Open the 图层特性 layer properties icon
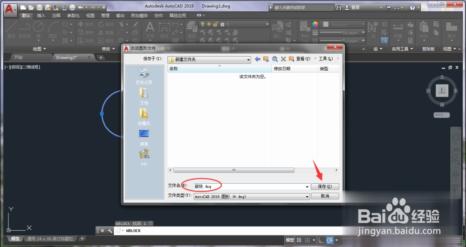 click(x=192, y=30)
